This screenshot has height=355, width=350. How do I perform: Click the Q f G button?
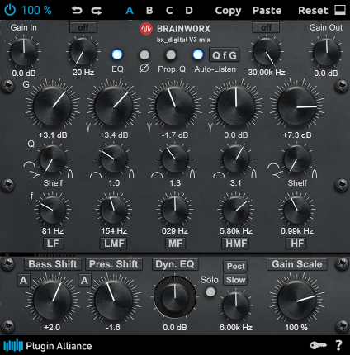pos(225,55)
